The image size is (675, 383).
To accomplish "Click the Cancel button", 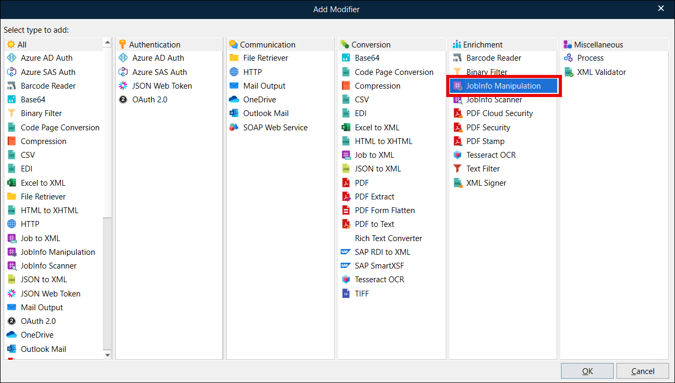I will (x=643, y=371).
